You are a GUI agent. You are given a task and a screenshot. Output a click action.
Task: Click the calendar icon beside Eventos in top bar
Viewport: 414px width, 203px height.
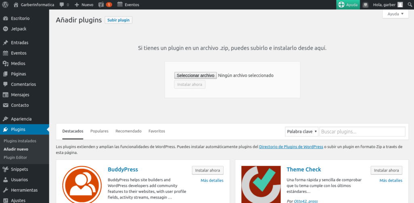coord(120,4)
